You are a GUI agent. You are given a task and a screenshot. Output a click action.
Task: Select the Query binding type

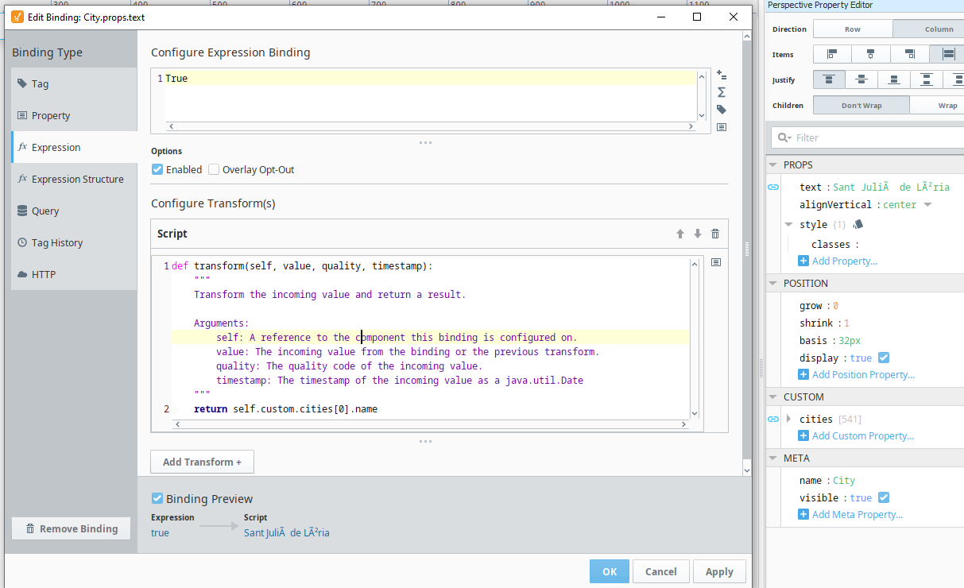[x=74, y=211]
